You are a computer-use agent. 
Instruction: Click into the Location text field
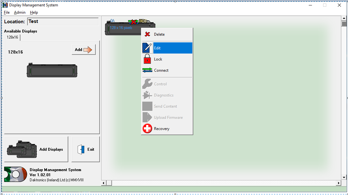(x=63, y=22)
